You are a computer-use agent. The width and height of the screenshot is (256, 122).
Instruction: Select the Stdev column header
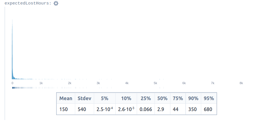coord(84,98)
